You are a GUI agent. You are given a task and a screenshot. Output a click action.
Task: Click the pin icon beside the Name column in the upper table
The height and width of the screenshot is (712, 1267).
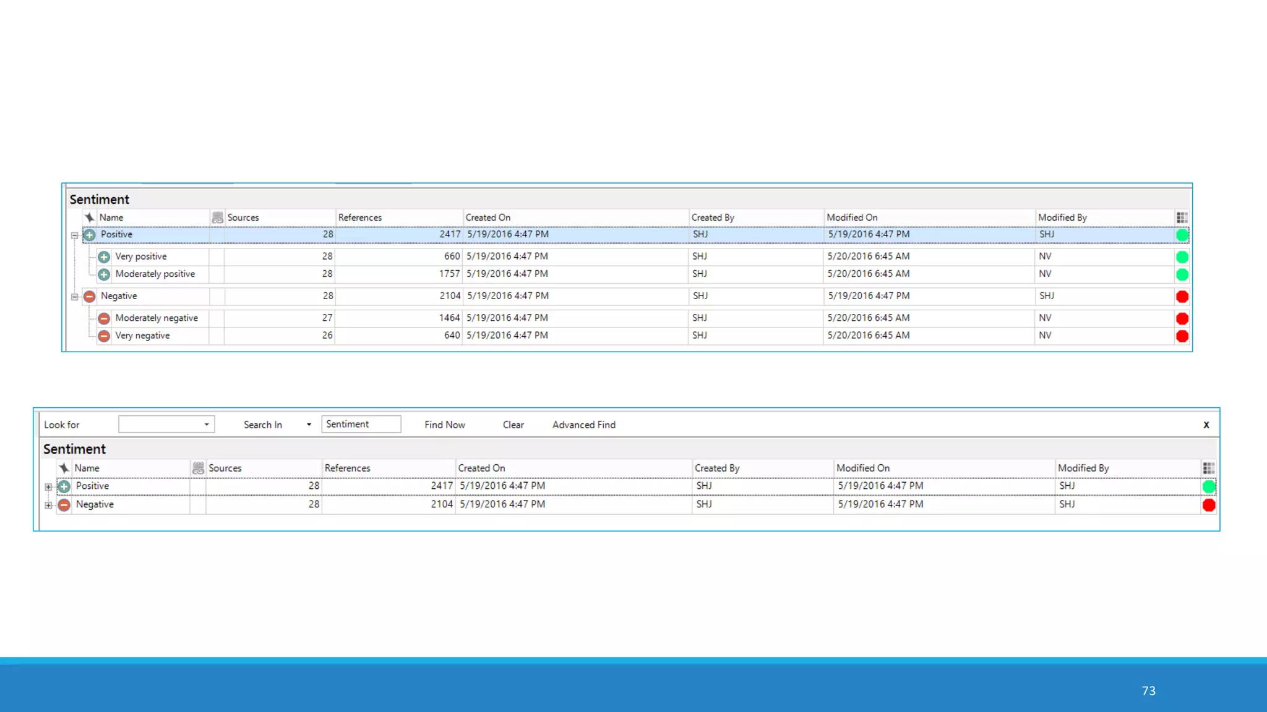[90, 218]
